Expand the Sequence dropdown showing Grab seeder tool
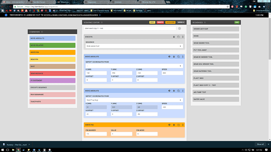Screen dimensions: 271x152 point(134,46)
